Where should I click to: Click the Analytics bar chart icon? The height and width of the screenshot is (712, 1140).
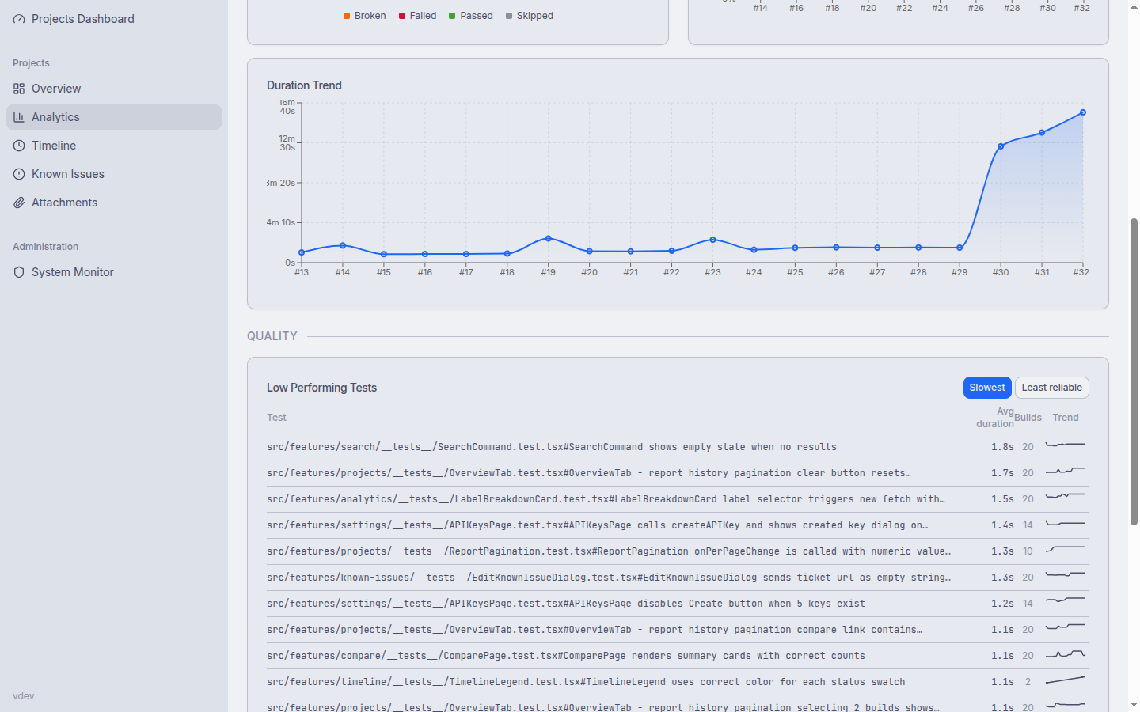[x=19, y=117]
